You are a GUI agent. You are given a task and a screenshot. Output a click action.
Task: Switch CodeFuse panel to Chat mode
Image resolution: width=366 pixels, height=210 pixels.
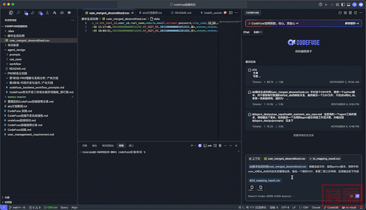pos(246,32)
